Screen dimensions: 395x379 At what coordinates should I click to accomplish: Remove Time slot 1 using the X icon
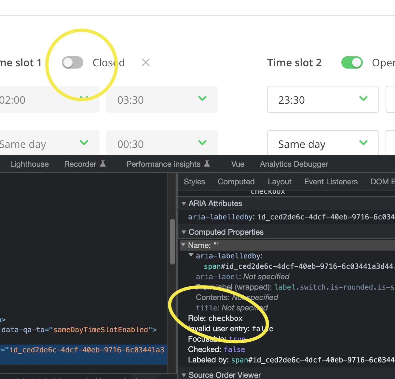[145, 62]
